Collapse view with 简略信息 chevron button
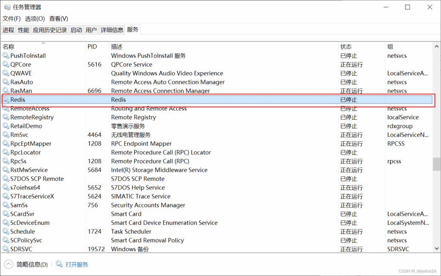 click(x=9, y=264)
